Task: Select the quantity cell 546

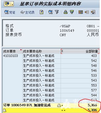Action: pos(80,71)
